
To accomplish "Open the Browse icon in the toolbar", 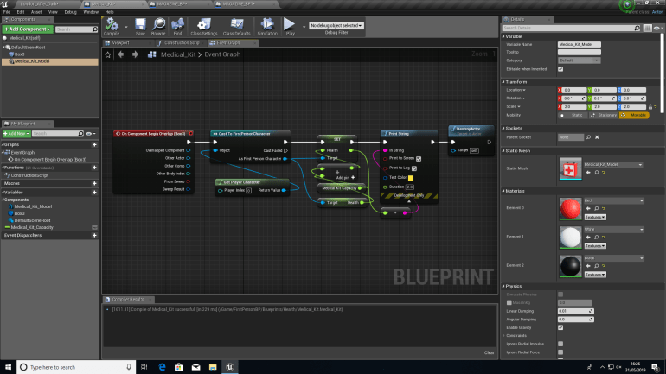I will [x=158, y=26].
